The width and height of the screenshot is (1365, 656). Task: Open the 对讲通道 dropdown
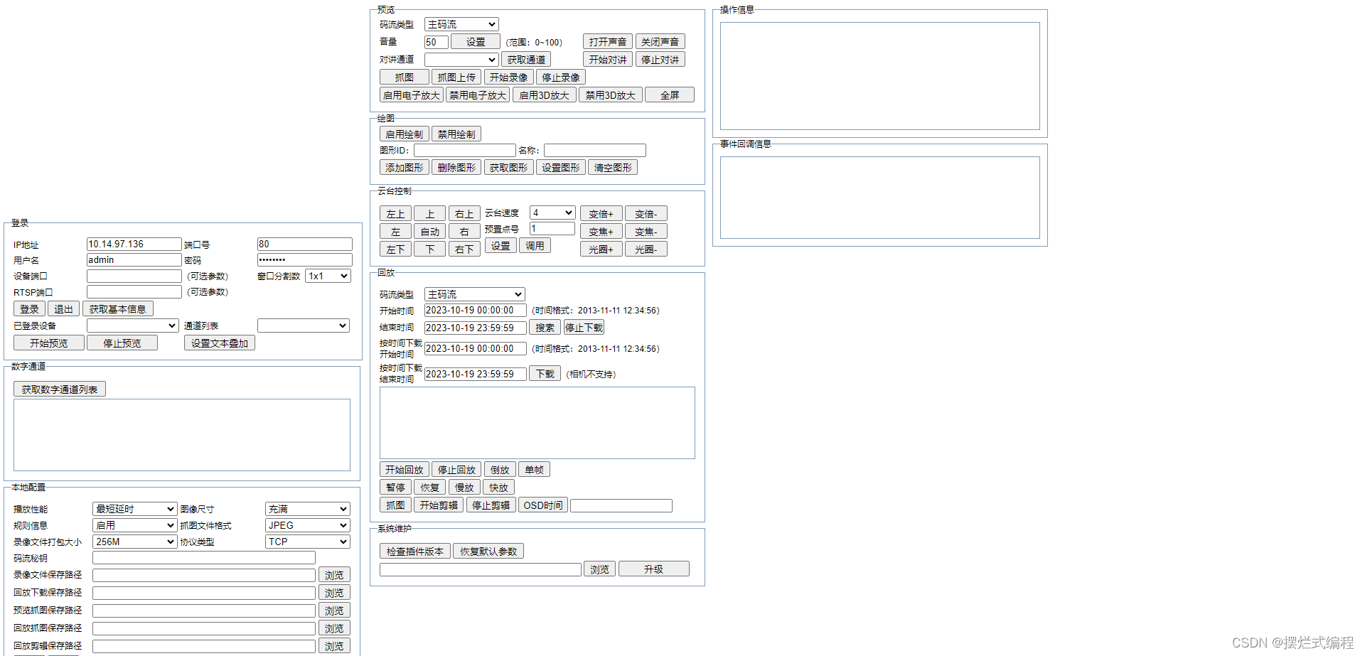461,60
